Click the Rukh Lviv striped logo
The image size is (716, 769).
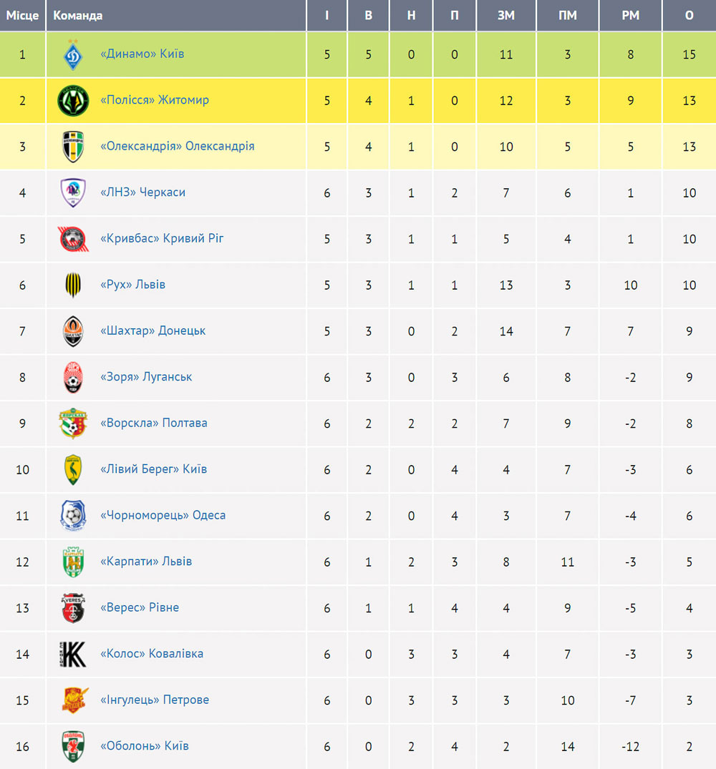[x=73, y=285]
